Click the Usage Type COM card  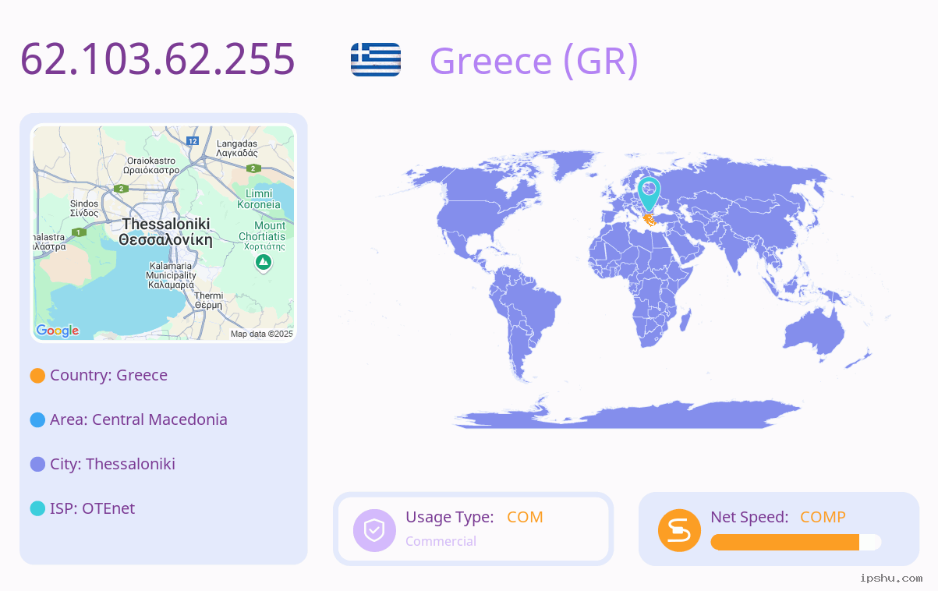point(473,529)
